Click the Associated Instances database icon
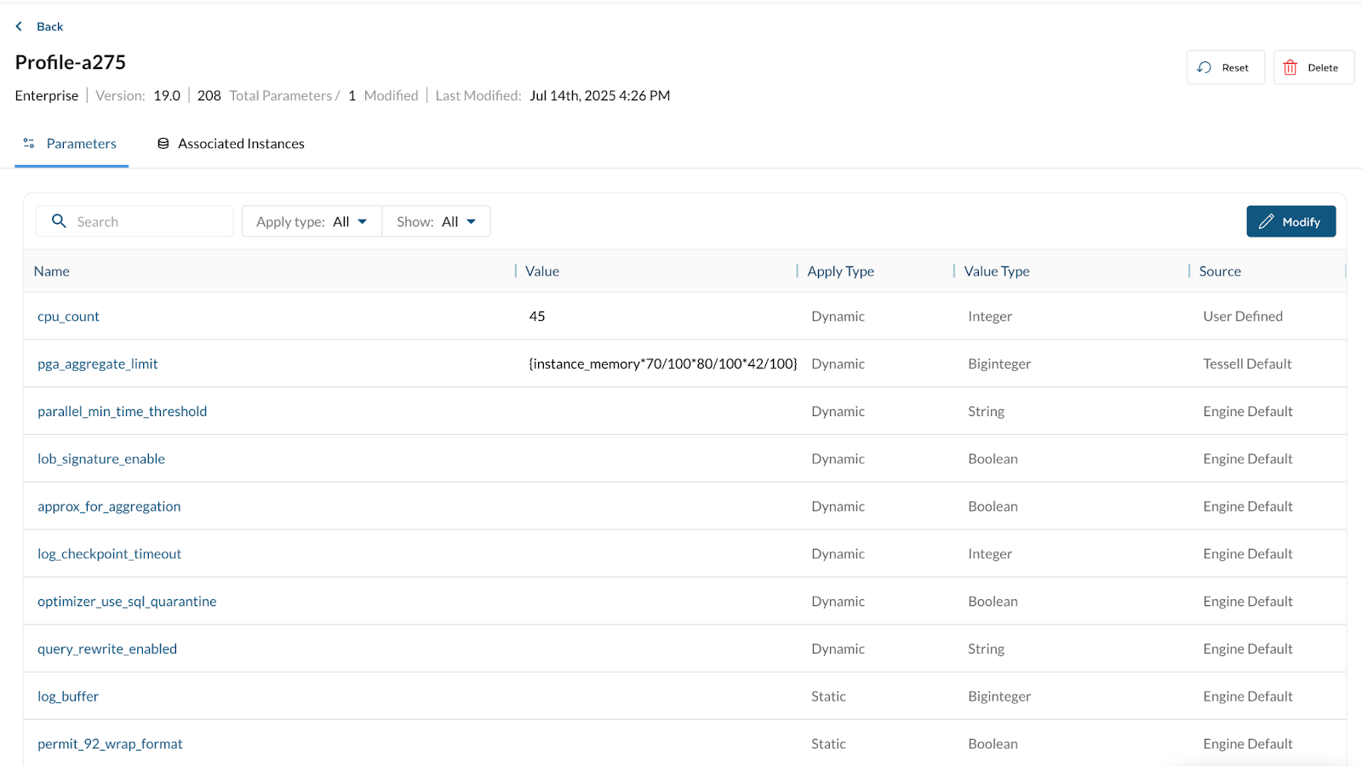 (163, 143)
